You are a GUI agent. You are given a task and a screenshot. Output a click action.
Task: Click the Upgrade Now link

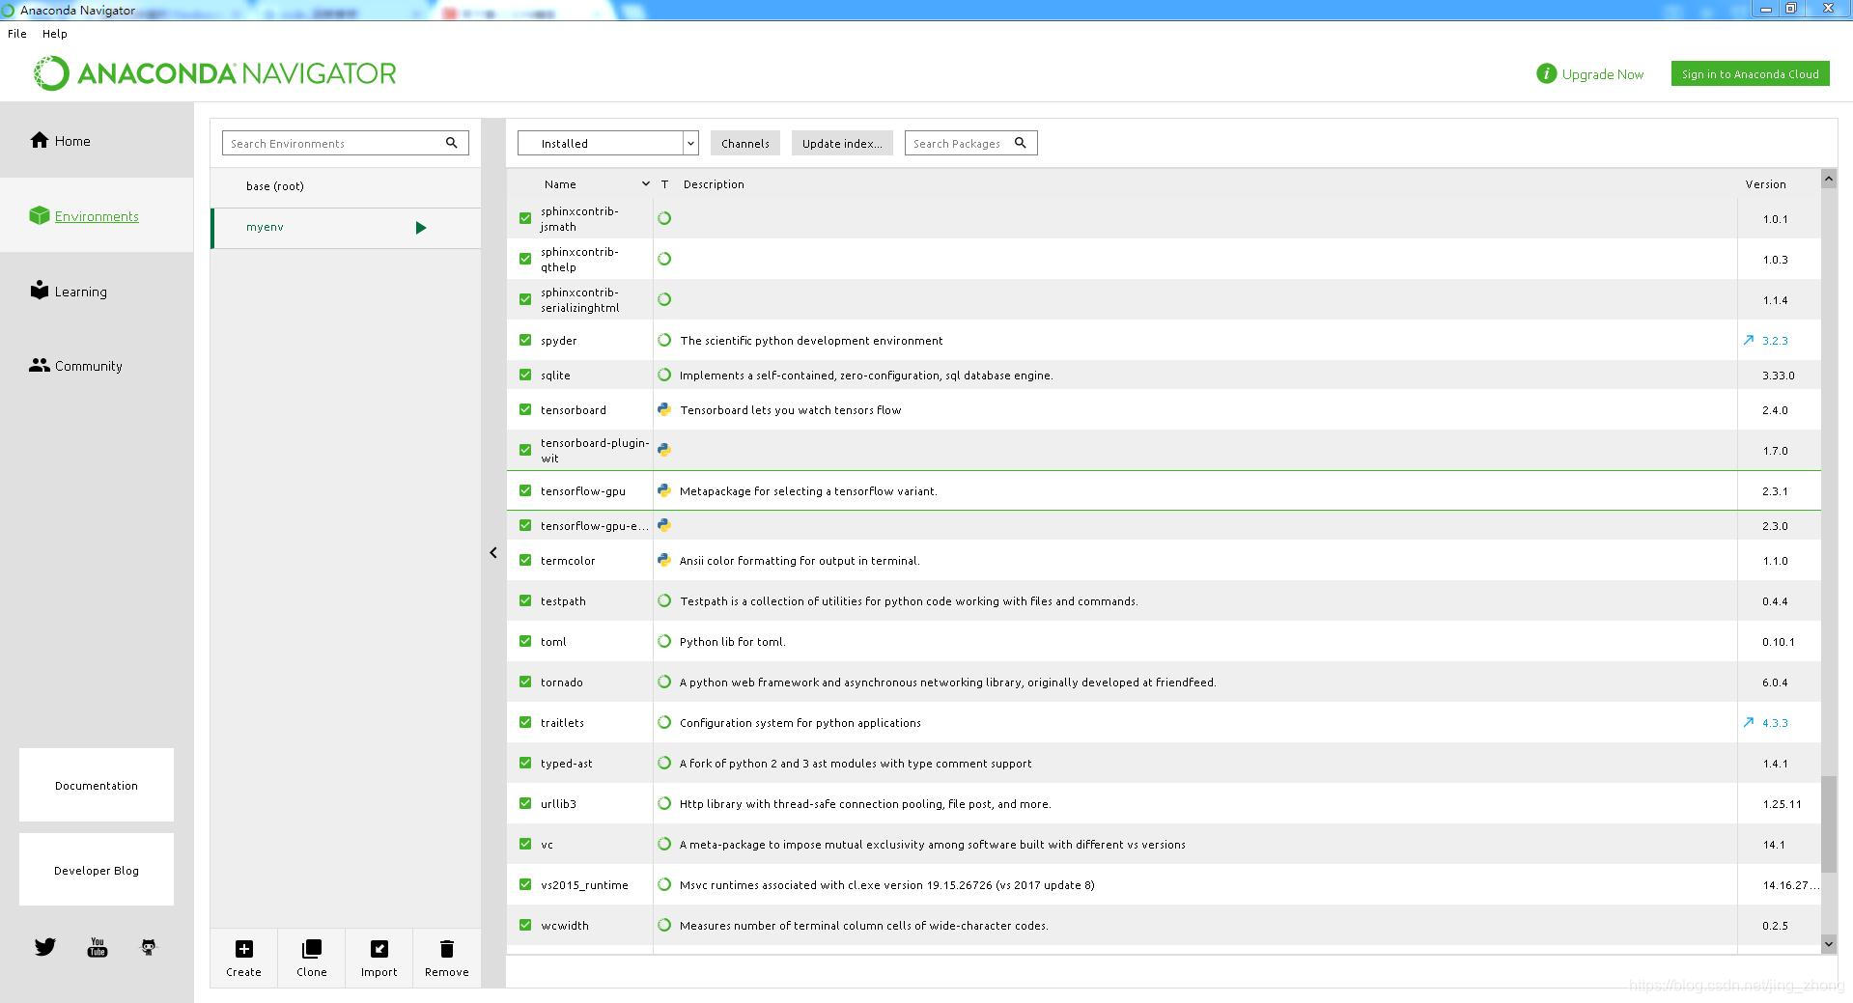tap(1602, 74)
